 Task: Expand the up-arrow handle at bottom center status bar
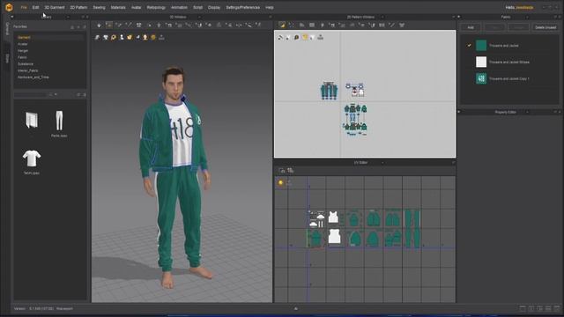coord(296,308)
